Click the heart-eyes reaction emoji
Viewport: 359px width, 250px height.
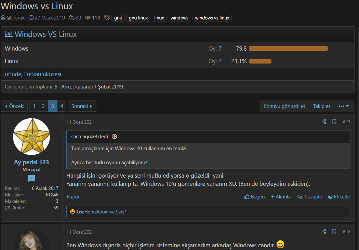[x=72, y=211]
